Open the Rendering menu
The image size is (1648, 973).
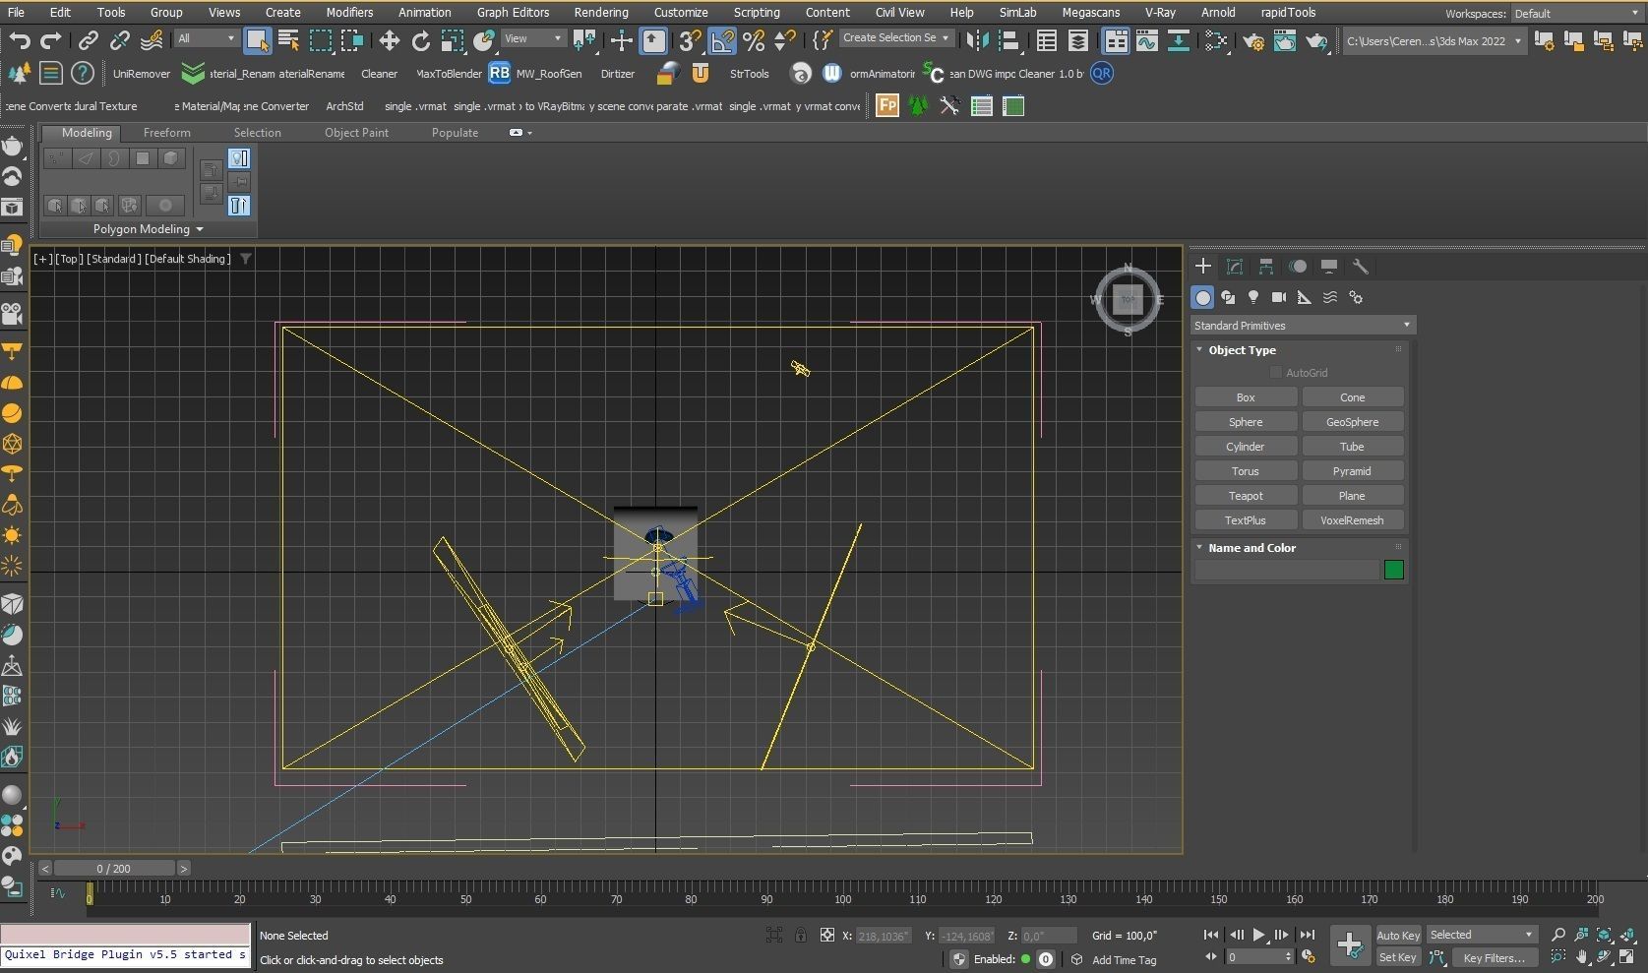pyautogui.click(x=600, y=13)
